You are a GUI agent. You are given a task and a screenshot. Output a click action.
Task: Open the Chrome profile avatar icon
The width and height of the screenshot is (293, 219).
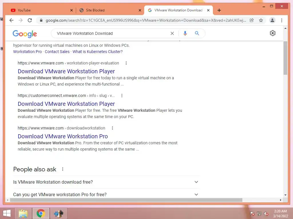pos(272,20)
